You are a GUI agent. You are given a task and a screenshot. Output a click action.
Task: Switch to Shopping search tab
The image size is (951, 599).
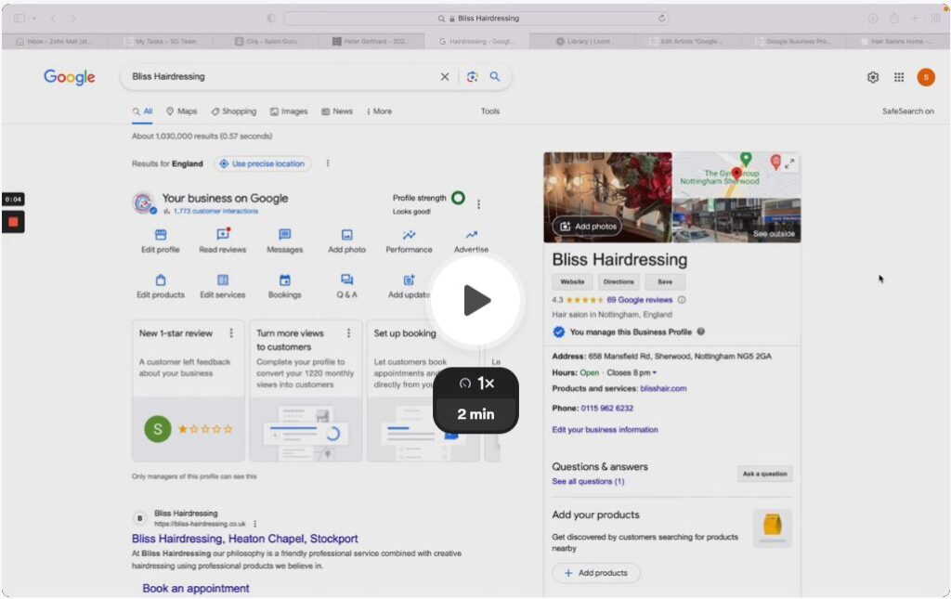click(x=234, y=111)
